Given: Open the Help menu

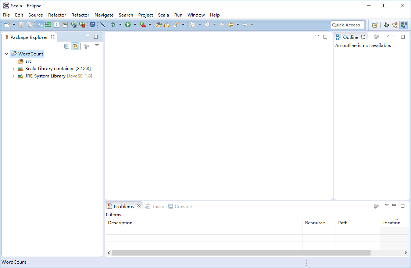Looking at the screenshot, I should click(215, 15).
